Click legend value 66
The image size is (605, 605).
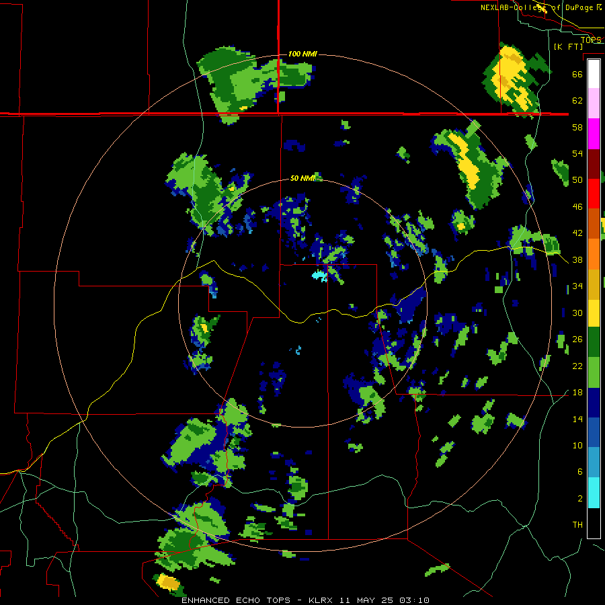tap(577, 74)
